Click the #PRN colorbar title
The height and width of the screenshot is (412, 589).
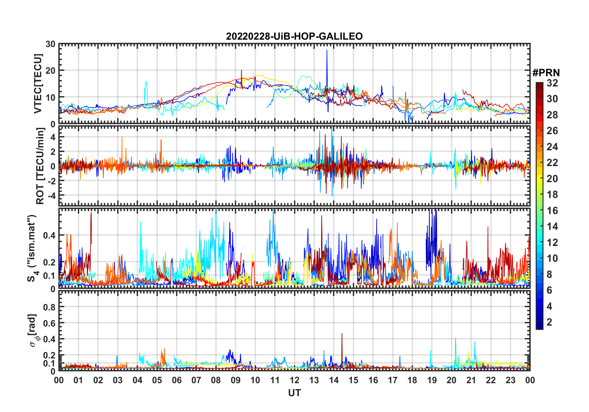(x=546, y=73)
